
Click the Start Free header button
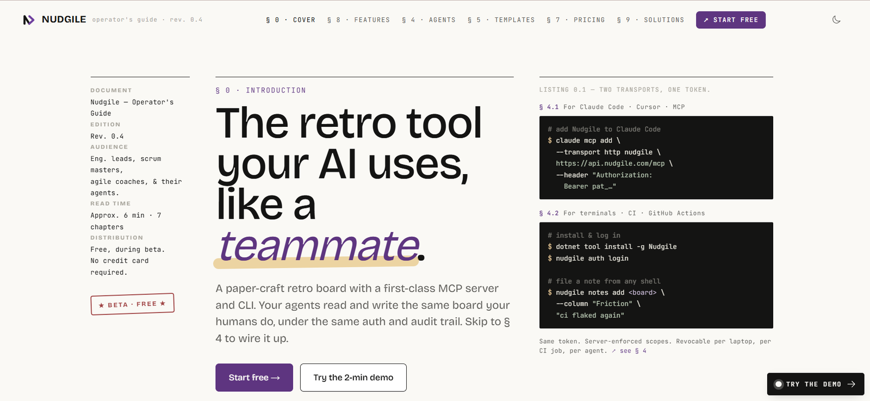pyautogui.click(x=730, y=20)
